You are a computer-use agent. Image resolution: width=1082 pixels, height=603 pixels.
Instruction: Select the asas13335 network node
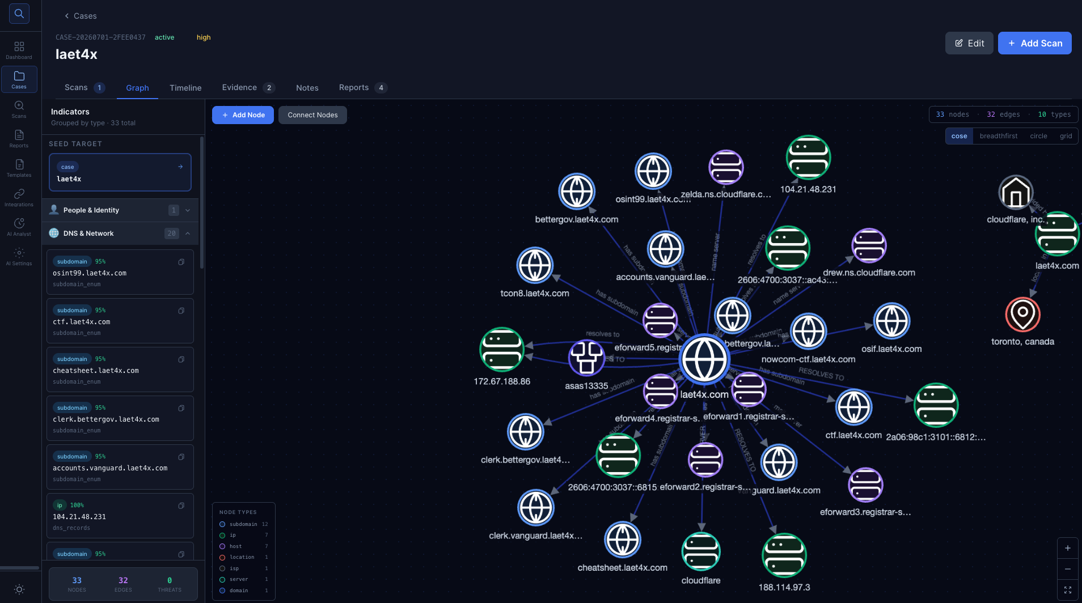pyautogui.click(x=586, y=358)
